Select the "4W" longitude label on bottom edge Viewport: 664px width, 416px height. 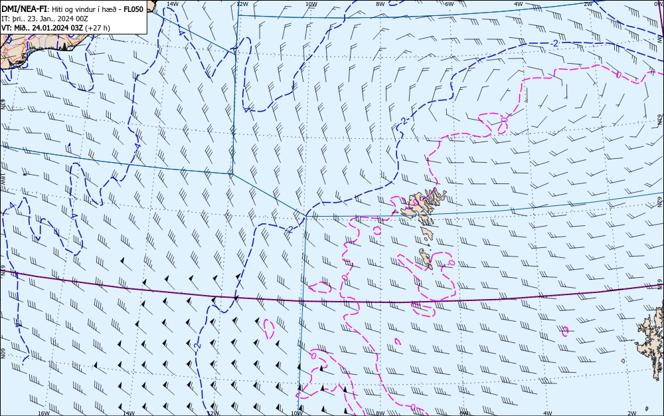click(548, 413)
